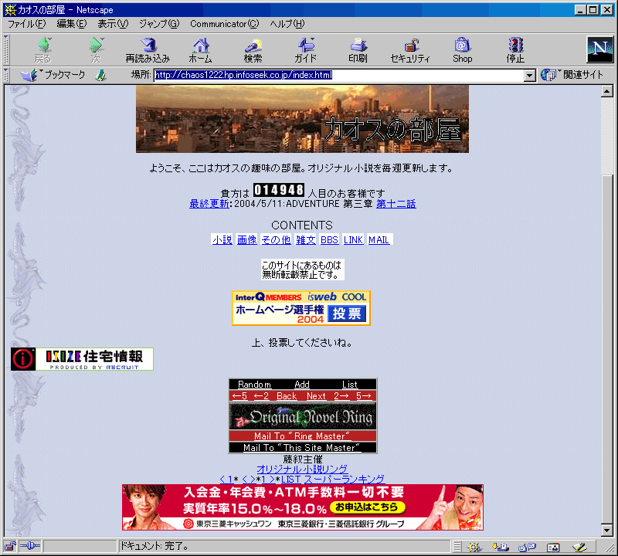Open the 表示(V) menu

click(113, 24)
